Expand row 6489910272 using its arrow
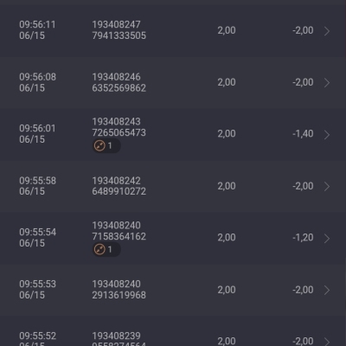346x346 pixels. [x=327, y=187]
